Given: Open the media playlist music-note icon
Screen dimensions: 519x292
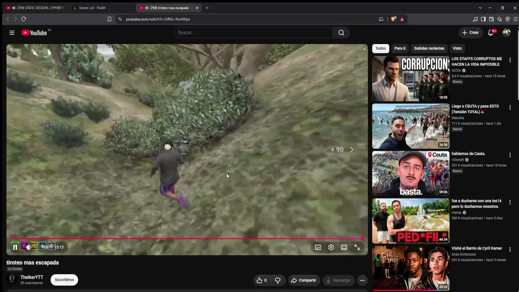Looking at the screenshot, I should [475, 19].
